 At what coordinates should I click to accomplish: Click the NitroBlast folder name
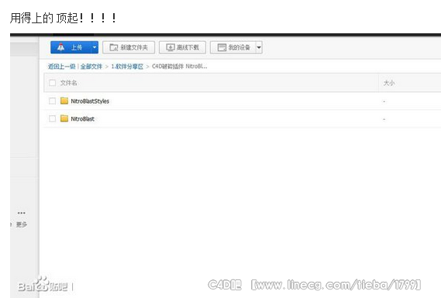[x=83, y=118]
